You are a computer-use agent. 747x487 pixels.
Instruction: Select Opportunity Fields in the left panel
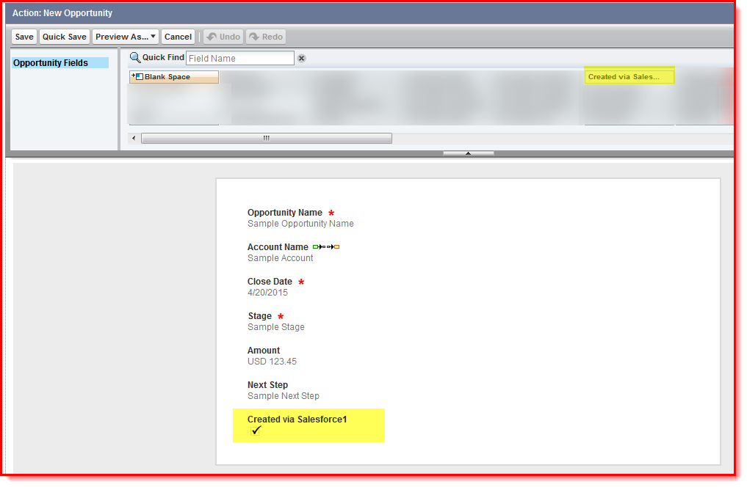(51, 63)
